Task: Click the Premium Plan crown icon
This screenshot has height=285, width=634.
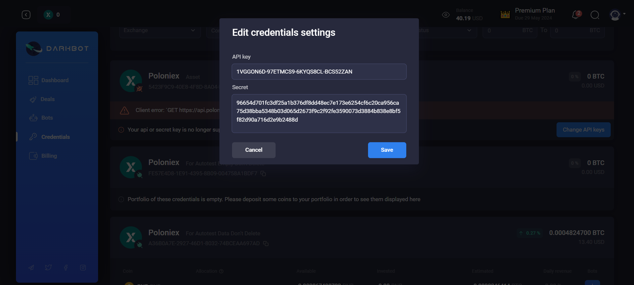Action: (505, 14)
